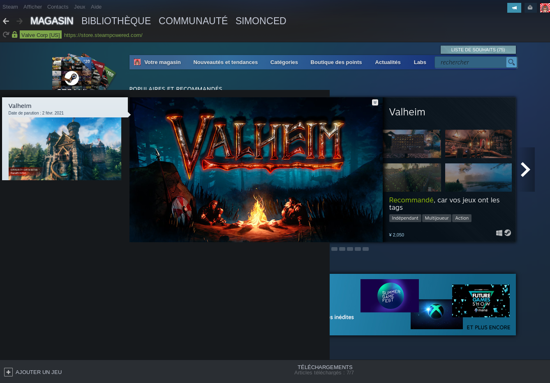The height and width of the screenshot is (383, 550).
Task: Click ET PLUS ENCORE on the banner
Action: click(x=488, y=327)
